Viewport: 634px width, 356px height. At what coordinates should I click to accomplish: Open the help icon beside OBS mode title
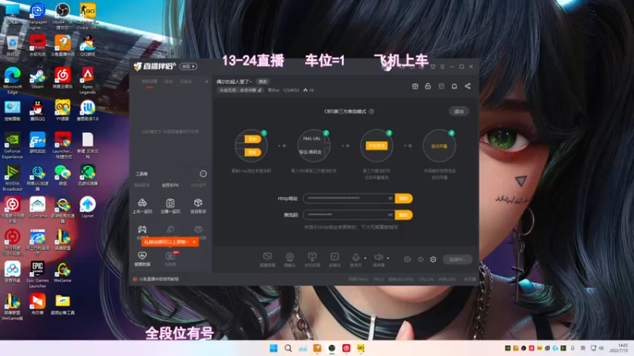point(371,112)
